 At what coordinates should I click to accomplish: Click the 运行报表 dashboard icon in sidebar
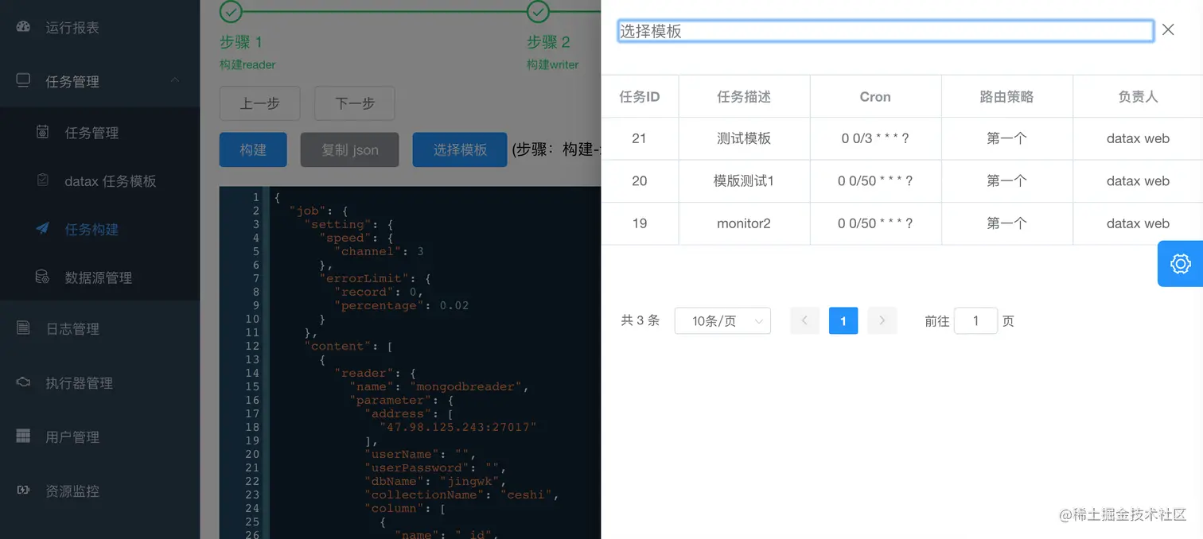coord(23,27)
